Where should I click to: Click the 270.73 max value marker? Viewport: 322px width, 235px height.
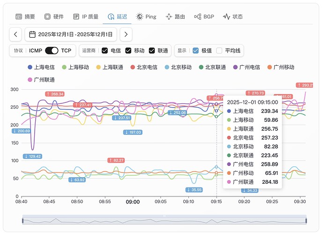click(x=255, y=93)
